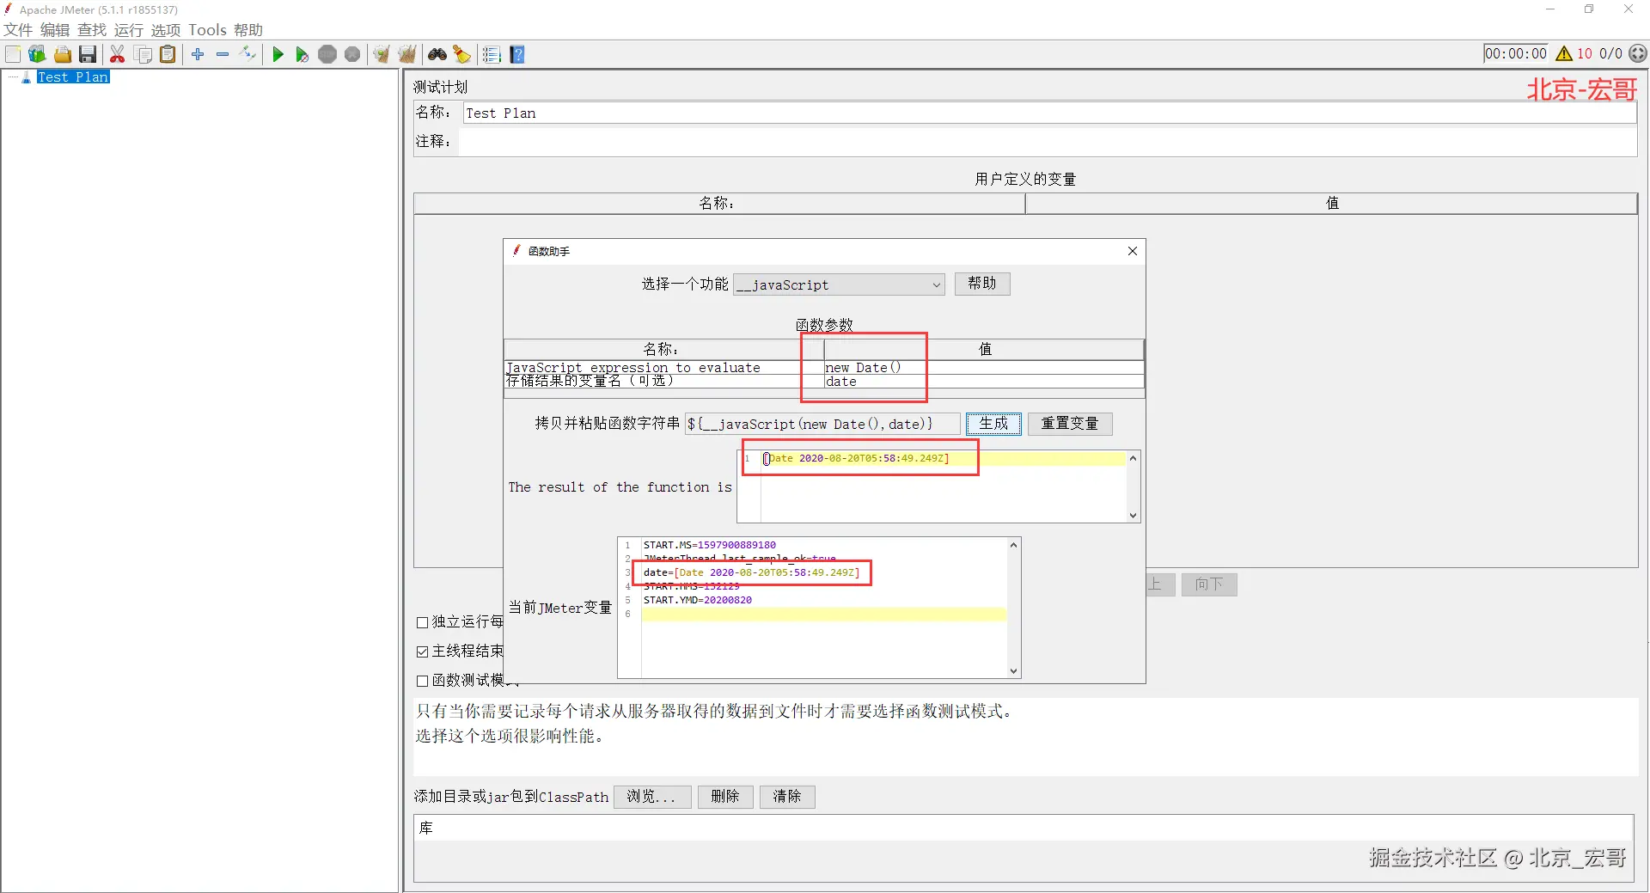This screenshot has width=1650, height=893.
Task: Toggle the 独立运行 thread groups checkbox
Action: [423, 622]
